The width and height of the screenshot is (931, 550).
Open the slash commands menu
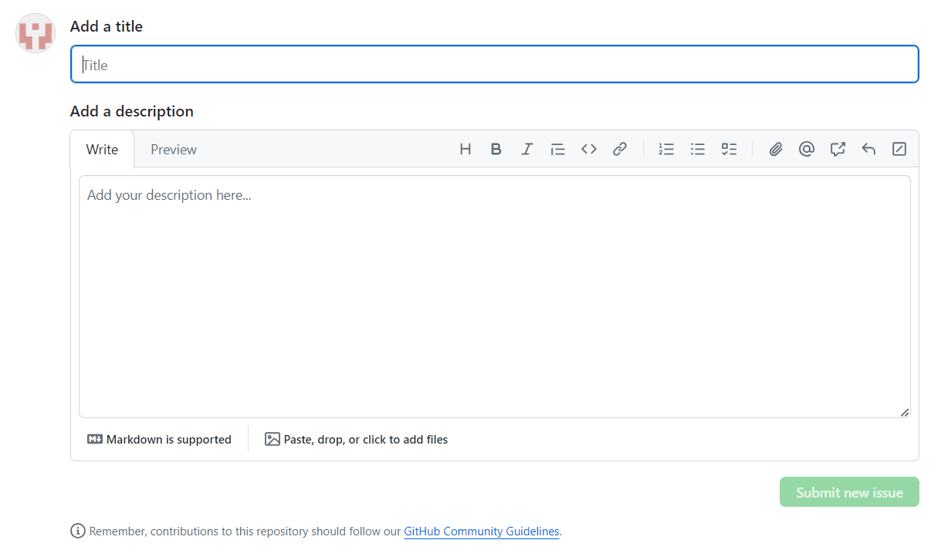(x=899, y=149)
